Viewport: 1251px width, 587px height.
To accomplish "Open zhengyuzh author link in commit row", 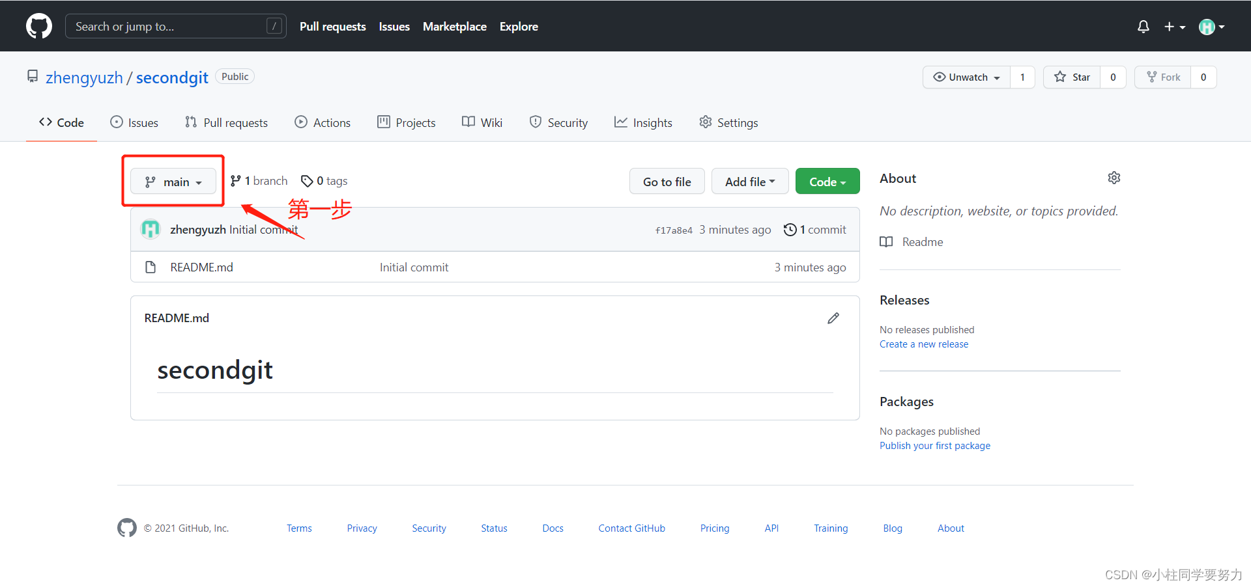I will click(x=198, y=230).
